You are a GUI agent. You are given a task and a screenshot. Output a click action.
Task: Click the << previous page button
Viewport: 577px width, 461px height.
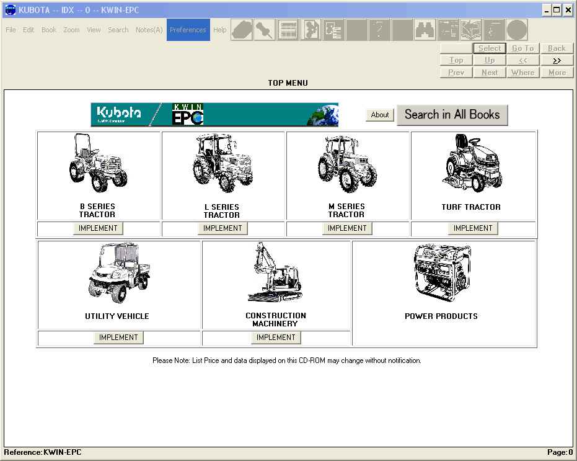coord(523,60)
